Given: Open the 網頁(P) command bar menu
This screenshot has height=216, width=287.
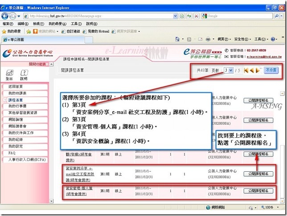Looking at the screenshot, I should (x=224, y=39).
